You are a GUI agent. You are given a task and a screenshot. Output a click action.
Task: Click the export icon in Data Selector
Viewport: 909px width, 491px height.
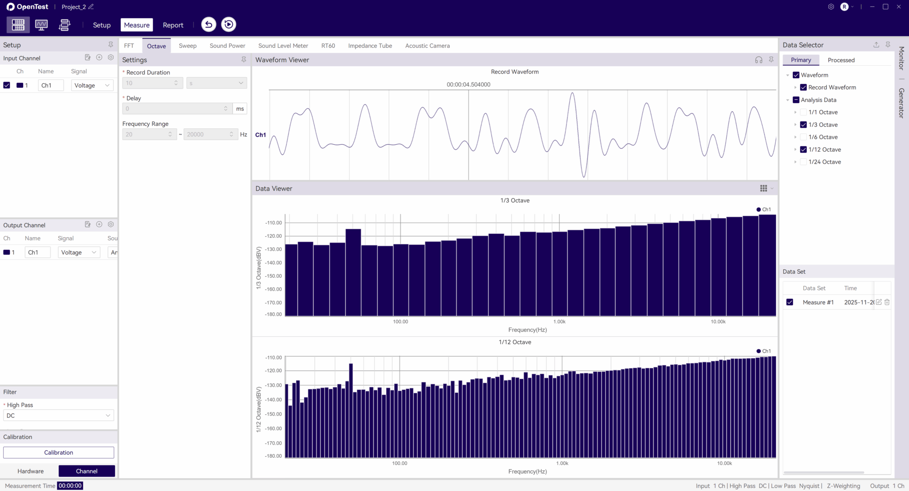coord(876,44)
